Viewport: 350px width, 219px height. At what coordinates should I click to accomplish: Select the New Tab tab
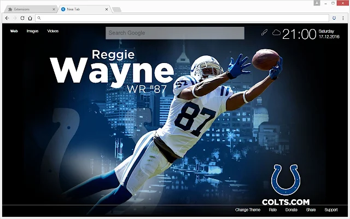(84, 9)
